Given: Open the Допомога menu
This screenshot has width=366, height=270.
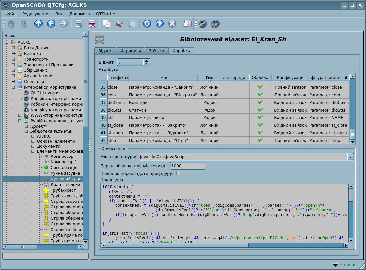Looking at the screenshot, I should point(80,14).
